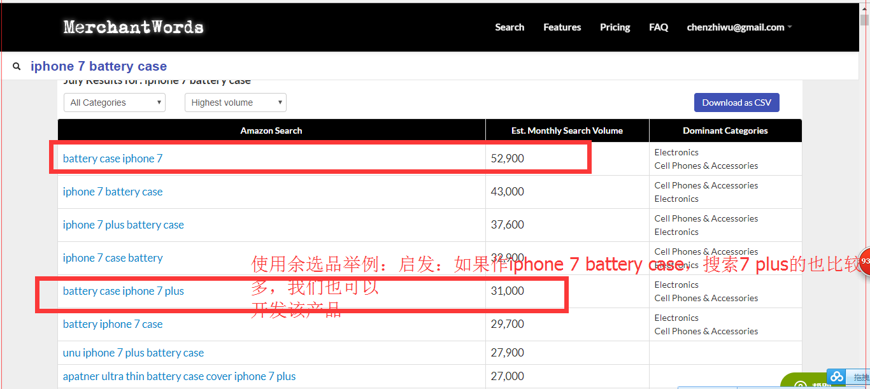The height and width of the screenshot is (389, 870).
Task: Click the Amazon Search column header
Action: [271, 131]
